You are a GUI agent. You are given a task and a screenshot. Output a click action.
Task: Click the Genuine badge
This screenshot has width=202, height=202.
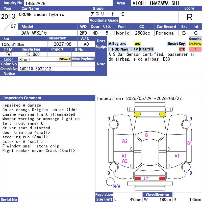coord(195,39)
